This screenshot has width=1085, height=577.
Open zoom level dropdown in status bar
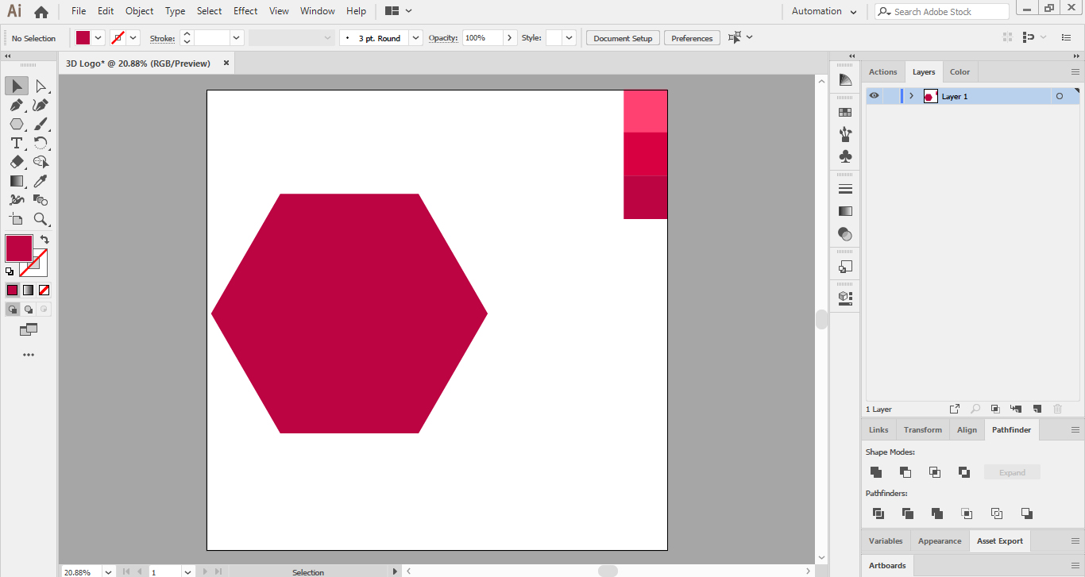pyautogui.click(x=108, y=571)
